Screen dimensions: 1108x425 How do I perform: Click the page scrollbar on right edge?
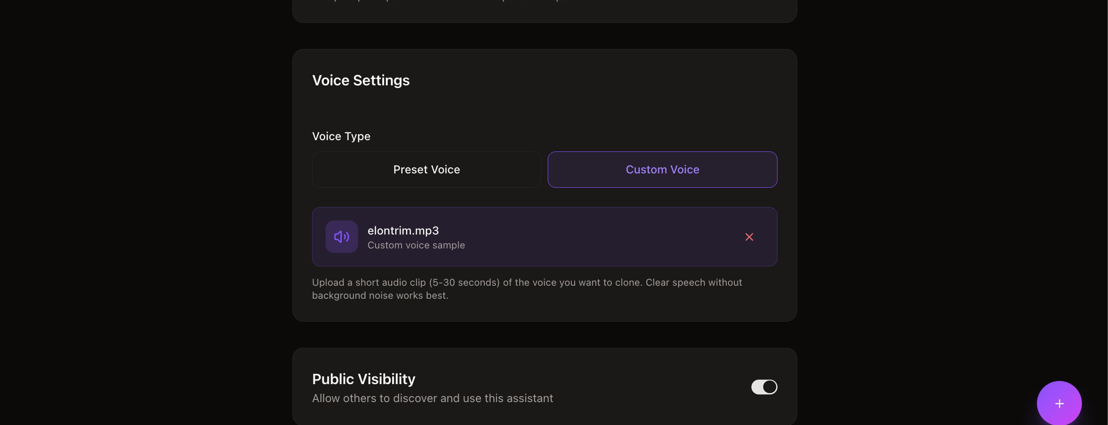point(1107,180)
